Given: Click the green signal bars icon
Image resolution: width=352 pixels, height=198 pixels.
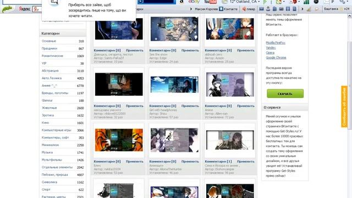Looking at the screenshot, I should [306, 2].
